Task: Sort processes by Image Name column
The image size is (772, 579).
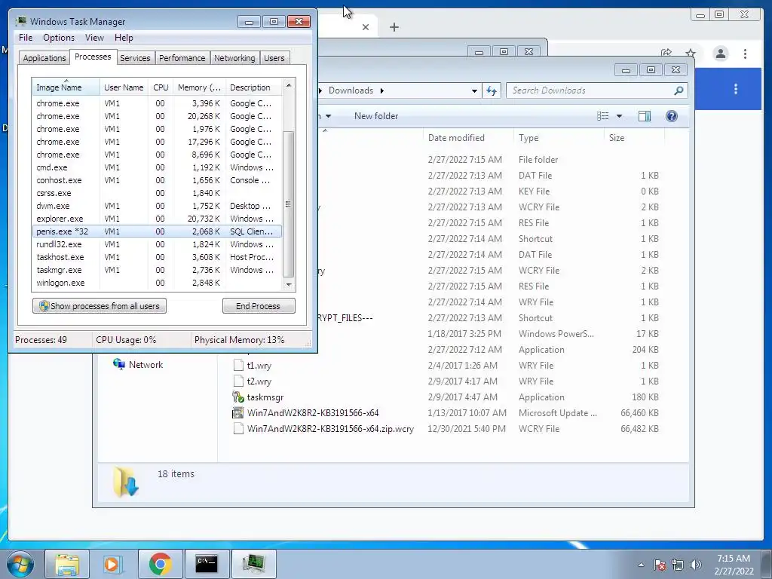Action: (66, 87)
